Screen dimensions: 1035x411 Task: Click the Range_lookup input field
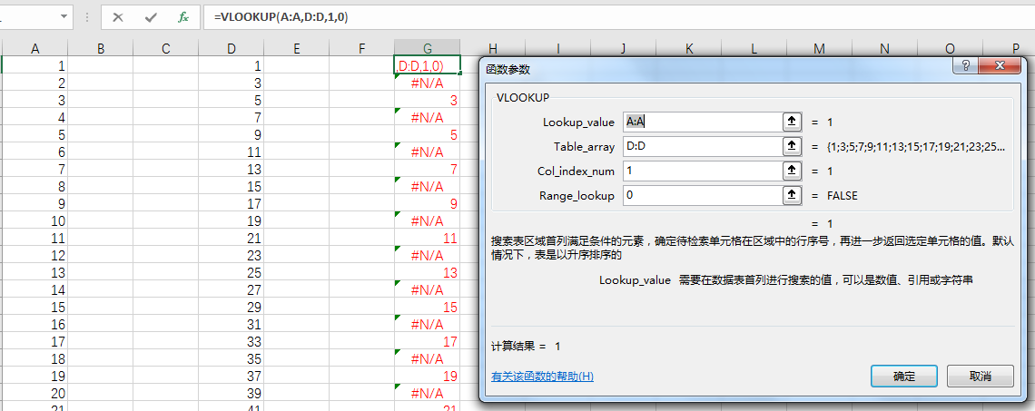(701, 195)
